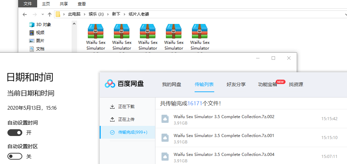This screenshot has width=347, height=164.
Task: Select the Collection.7z.001 transfer entry
Action: (x=251, y=137)
